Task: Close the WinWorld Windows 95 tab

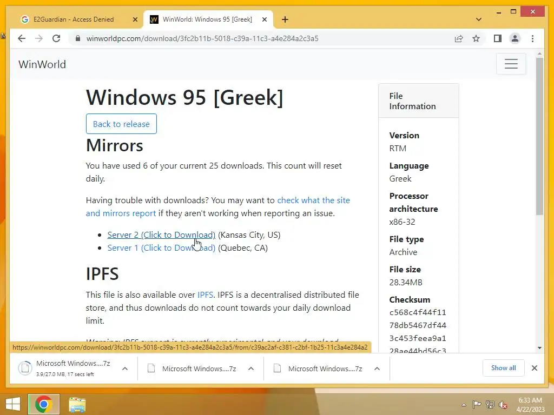Action: tap(264, 20)
